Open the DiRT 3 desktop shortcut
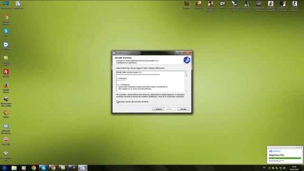The height and width of the screenshot is (171, 304). pos(222,5)
